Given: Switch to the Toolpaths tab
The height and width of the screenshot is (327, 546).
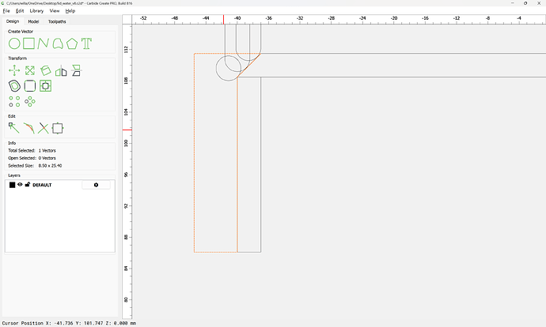Looking at the screenshot, I should [57, 21].
